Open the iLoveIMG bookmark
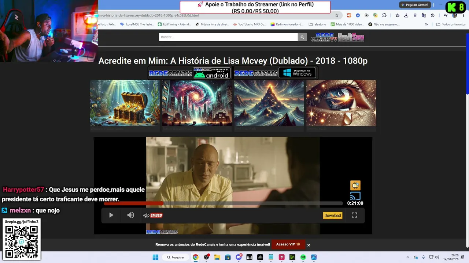 137,24
